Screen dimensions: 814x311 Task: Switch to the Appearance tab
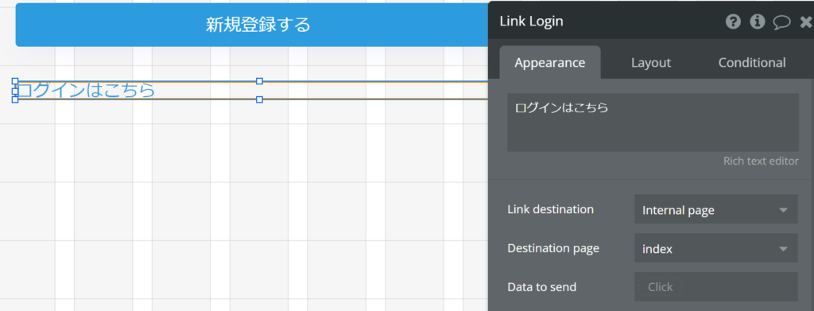pos(550,63)
